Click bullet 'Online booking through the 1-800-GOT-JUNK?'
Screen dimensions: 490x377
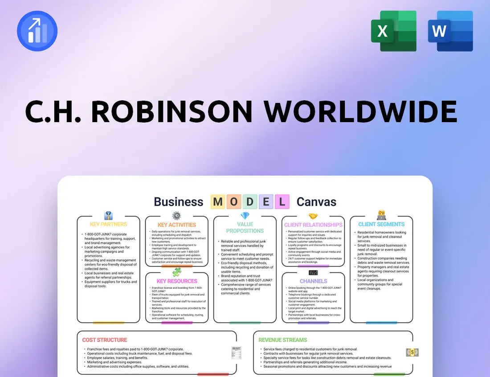tap(314, 290)
